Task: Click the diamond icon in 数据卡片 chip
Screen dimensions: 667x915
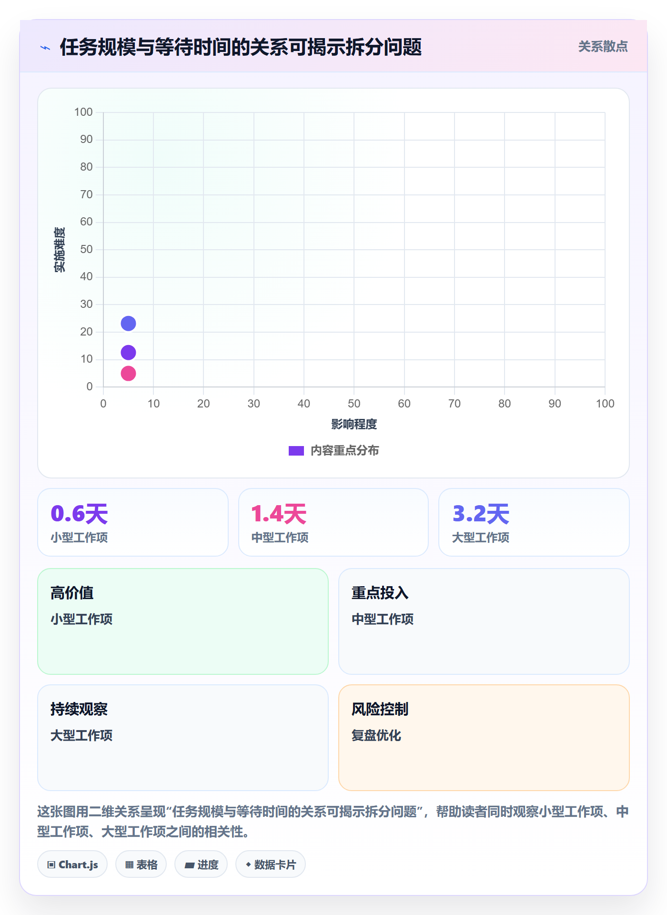Action: (x=248, y=864)
